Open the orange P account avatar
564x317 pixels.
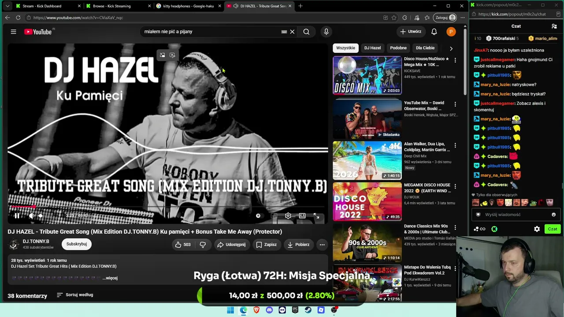(x=451, y=32)
